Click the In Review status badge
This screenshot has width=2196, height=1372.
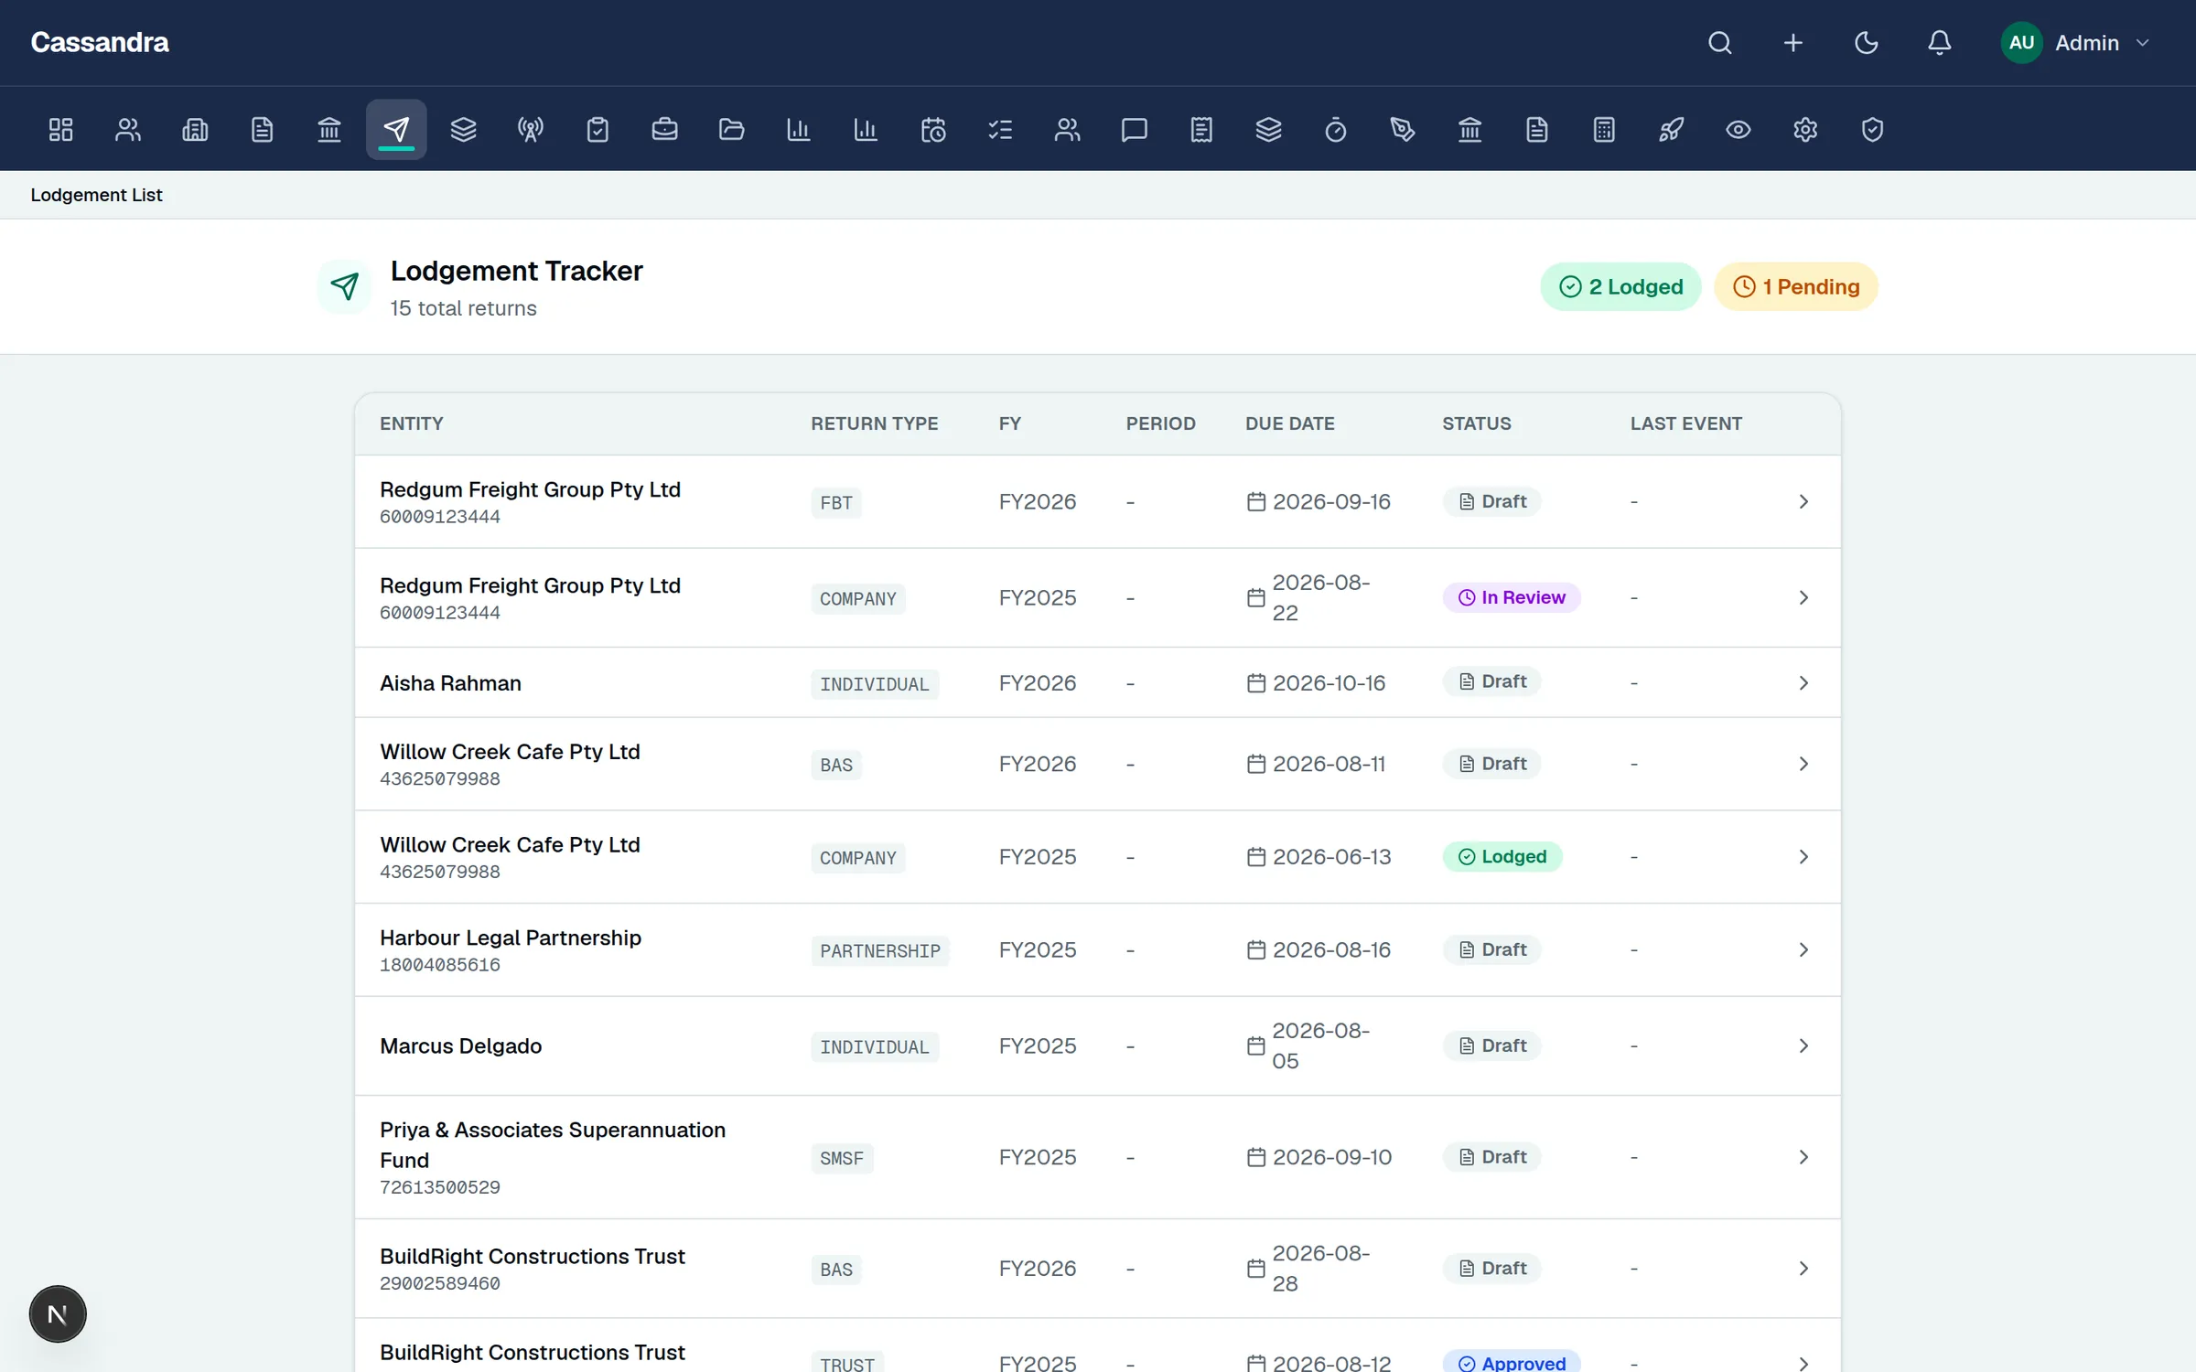[1512, 597]
